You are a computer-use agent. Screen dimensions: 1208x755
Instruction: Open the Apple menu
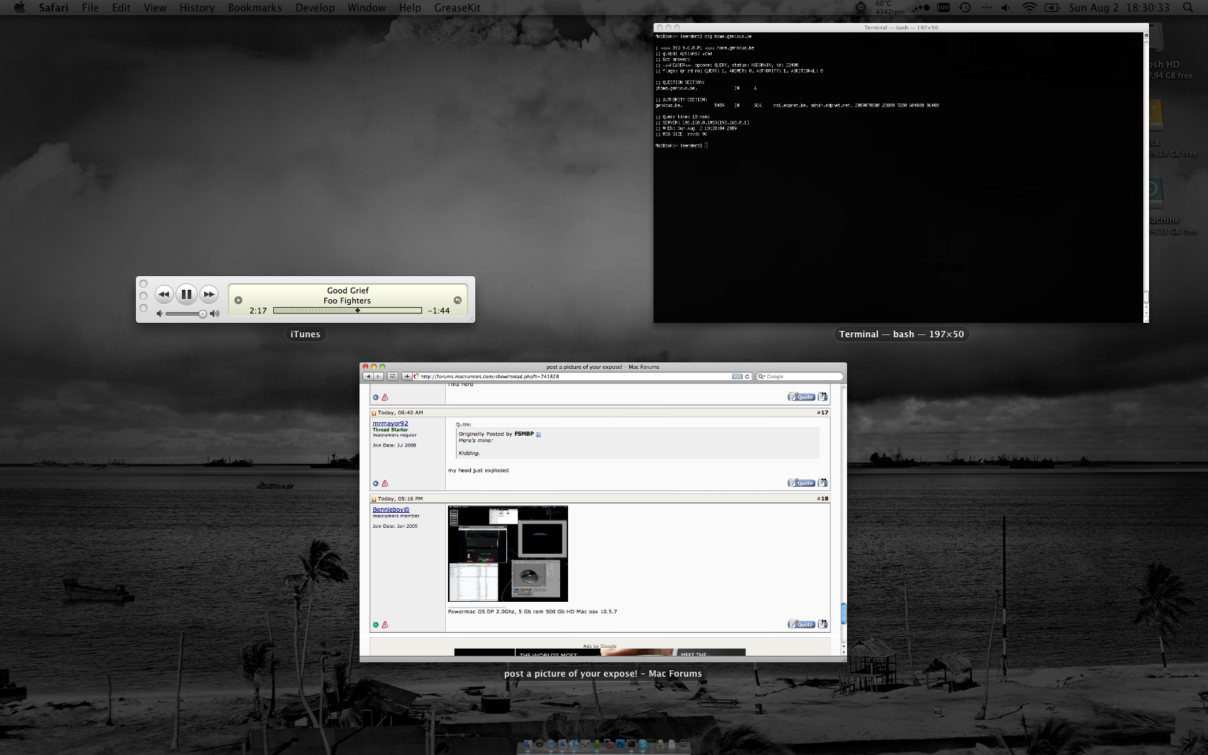click(x=19, y=7)
